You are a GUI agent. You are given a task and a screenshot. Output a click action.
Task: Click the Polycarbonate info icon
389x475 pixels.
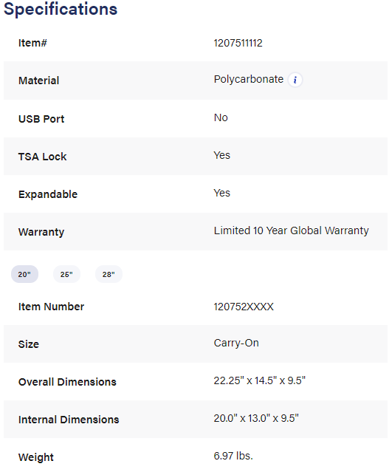(x=295, y=80)
